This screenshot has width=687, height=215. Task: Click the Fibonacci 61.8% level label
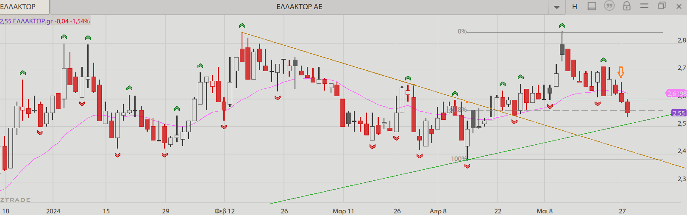[x=458, y=110]
